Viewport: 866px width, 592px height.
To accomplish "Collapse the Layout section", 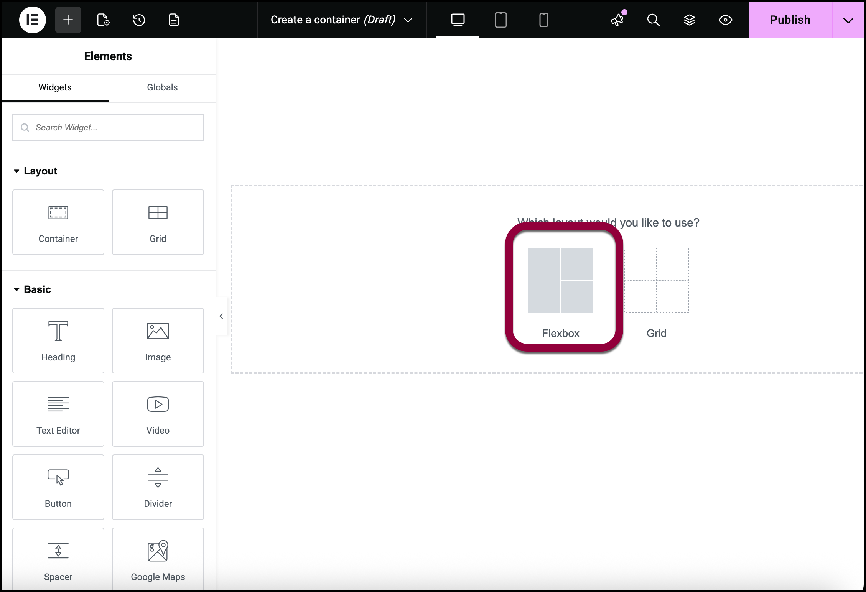I will [16, 171].
